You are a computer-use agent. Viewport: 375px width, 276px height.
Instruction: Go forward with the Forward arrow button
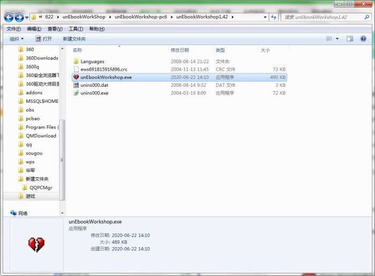19,17
